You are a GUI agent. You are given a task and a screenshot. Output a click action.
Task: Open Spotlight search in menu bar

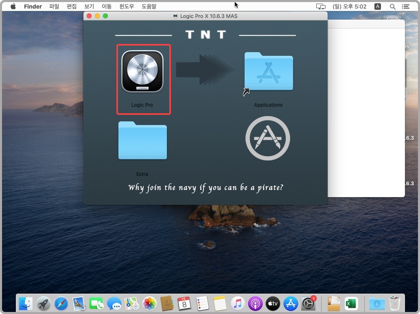(392, 7)
